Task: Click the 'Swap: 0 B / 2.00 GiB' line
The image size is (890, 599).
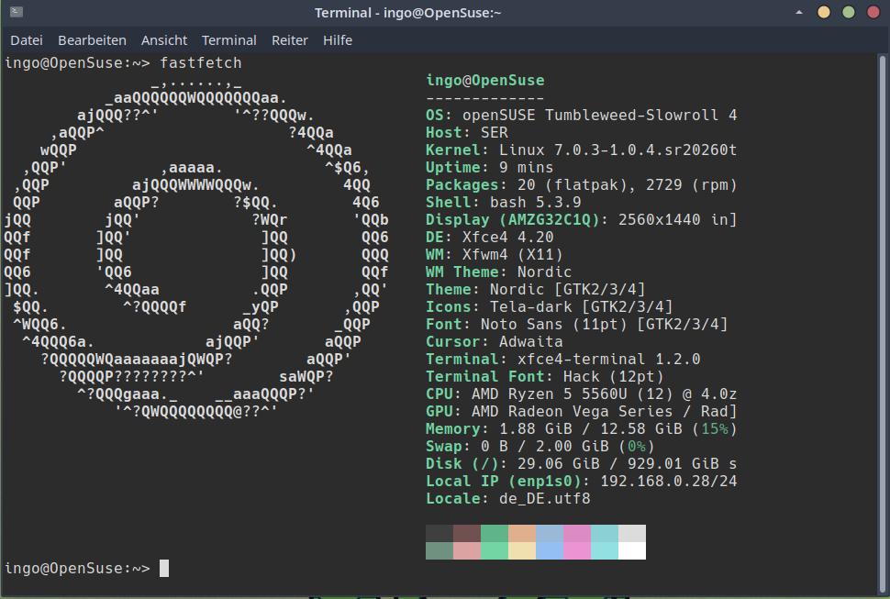Action: coord(540,447)
